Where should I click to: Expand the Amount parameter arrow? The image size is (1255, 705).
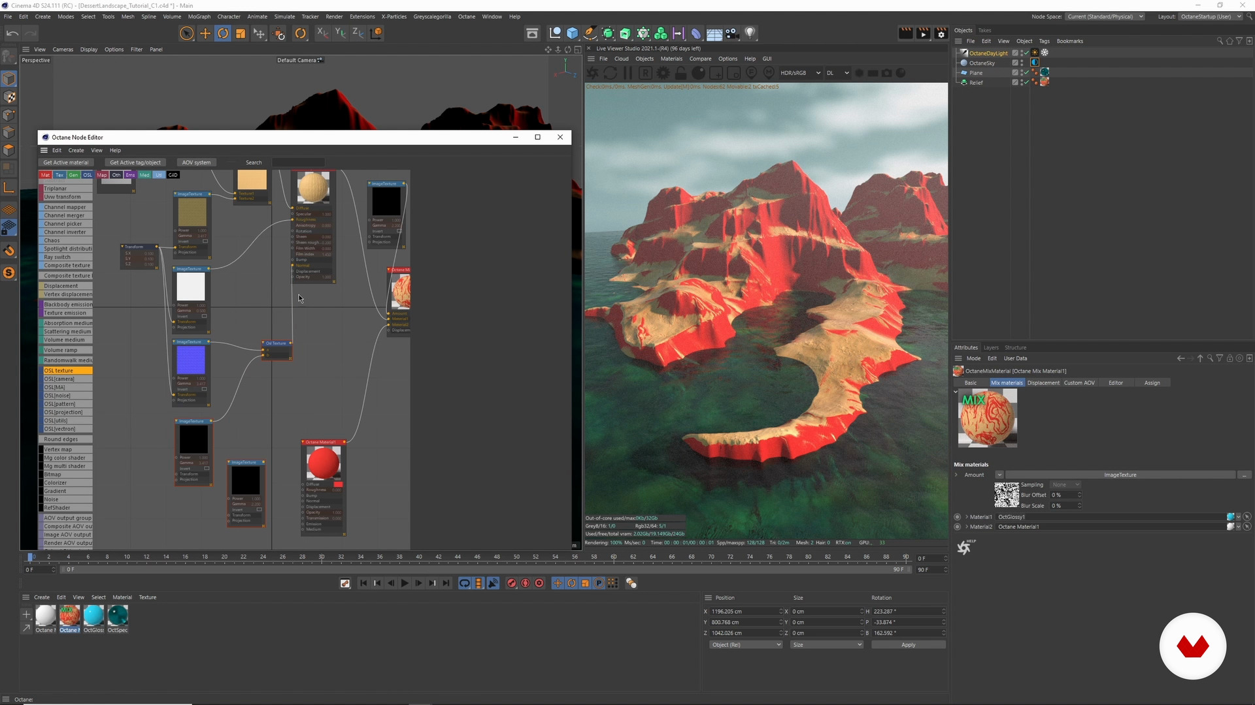point(956,475)
